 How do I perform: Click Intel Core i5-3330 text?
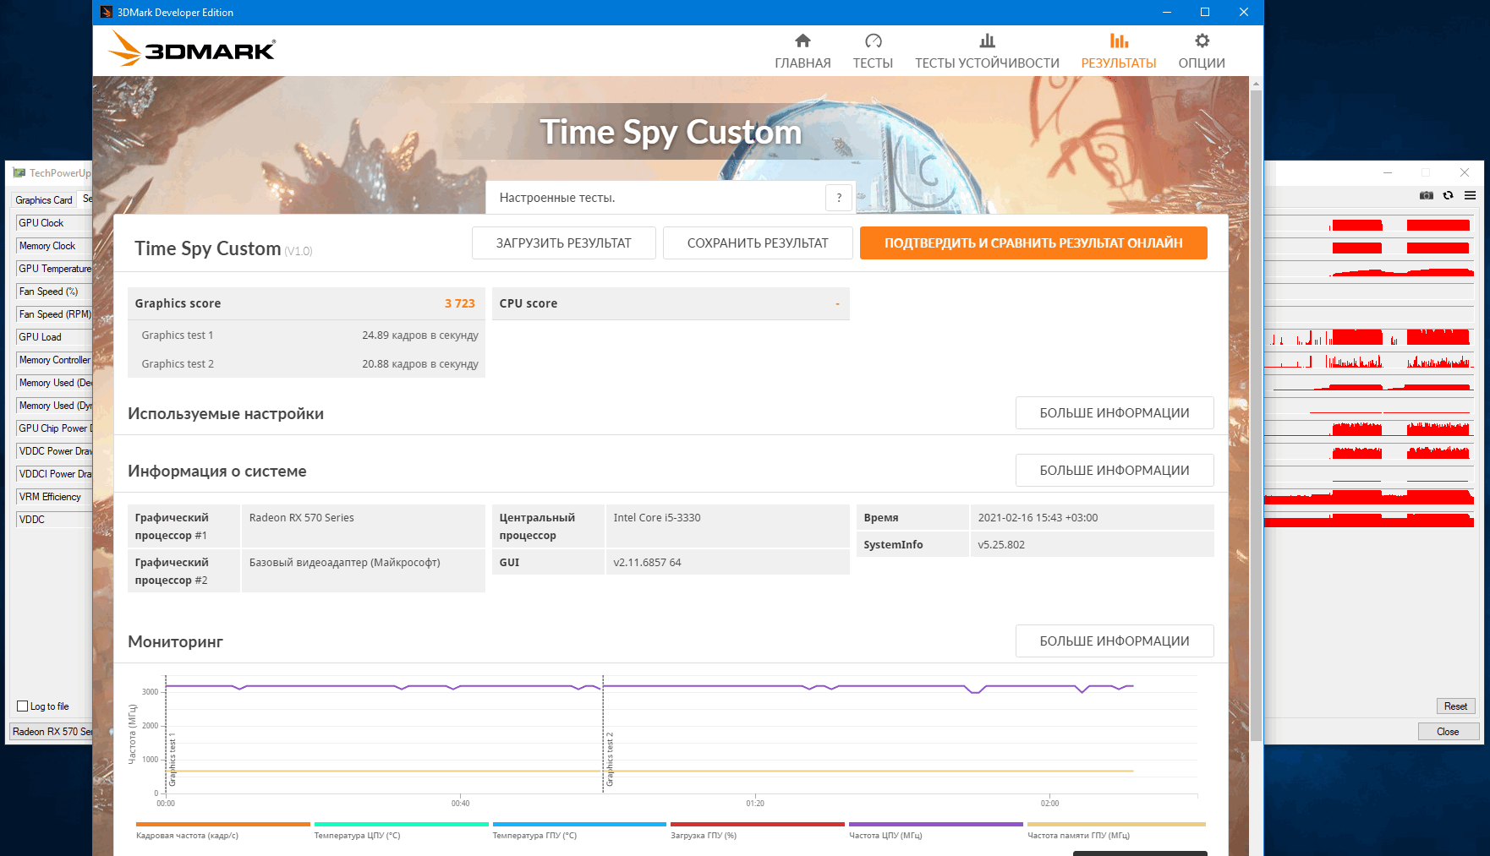click(657, 518)
